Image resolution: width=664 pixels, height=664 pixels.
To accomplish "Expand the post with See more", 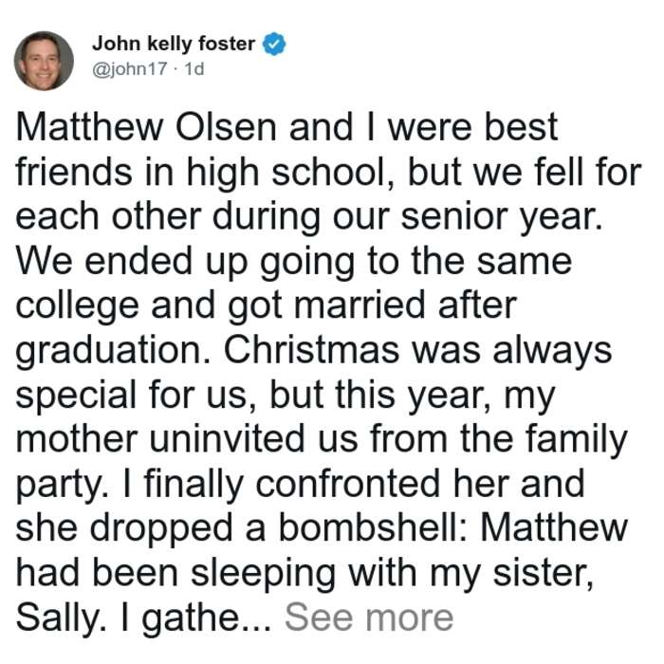I will point(369,618).
